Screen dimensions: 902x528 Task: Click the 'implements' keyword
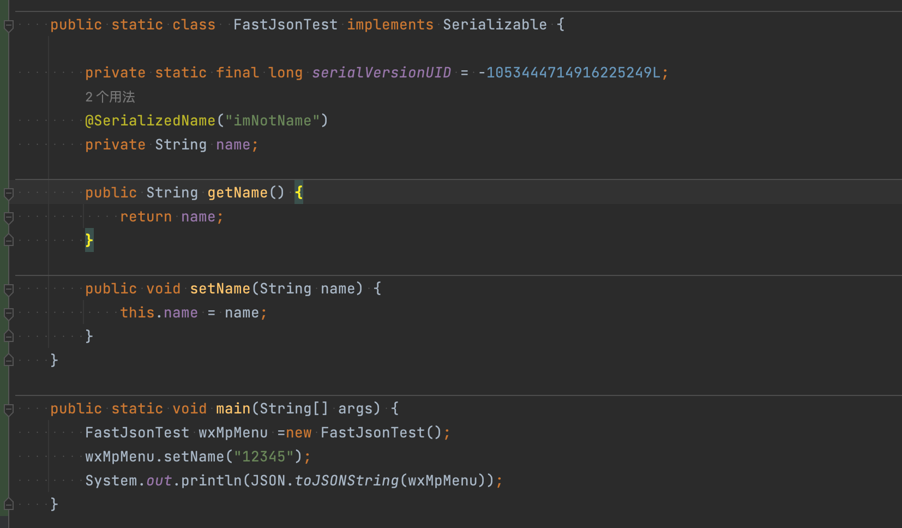[x=390, y=25]
